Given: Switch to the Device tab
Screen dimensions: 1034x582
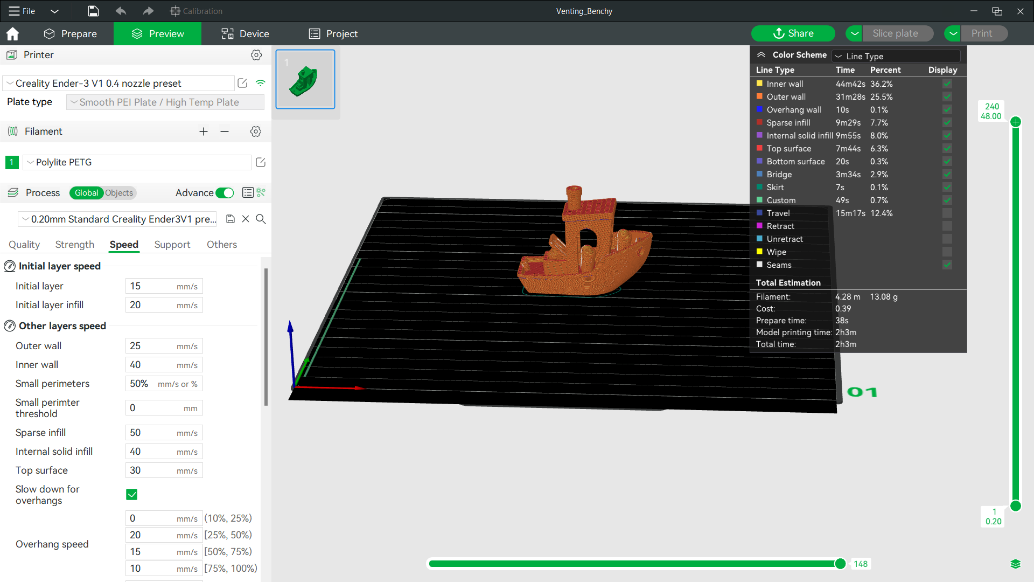Looking at the screenshot, I should click(x=245, y=34).
